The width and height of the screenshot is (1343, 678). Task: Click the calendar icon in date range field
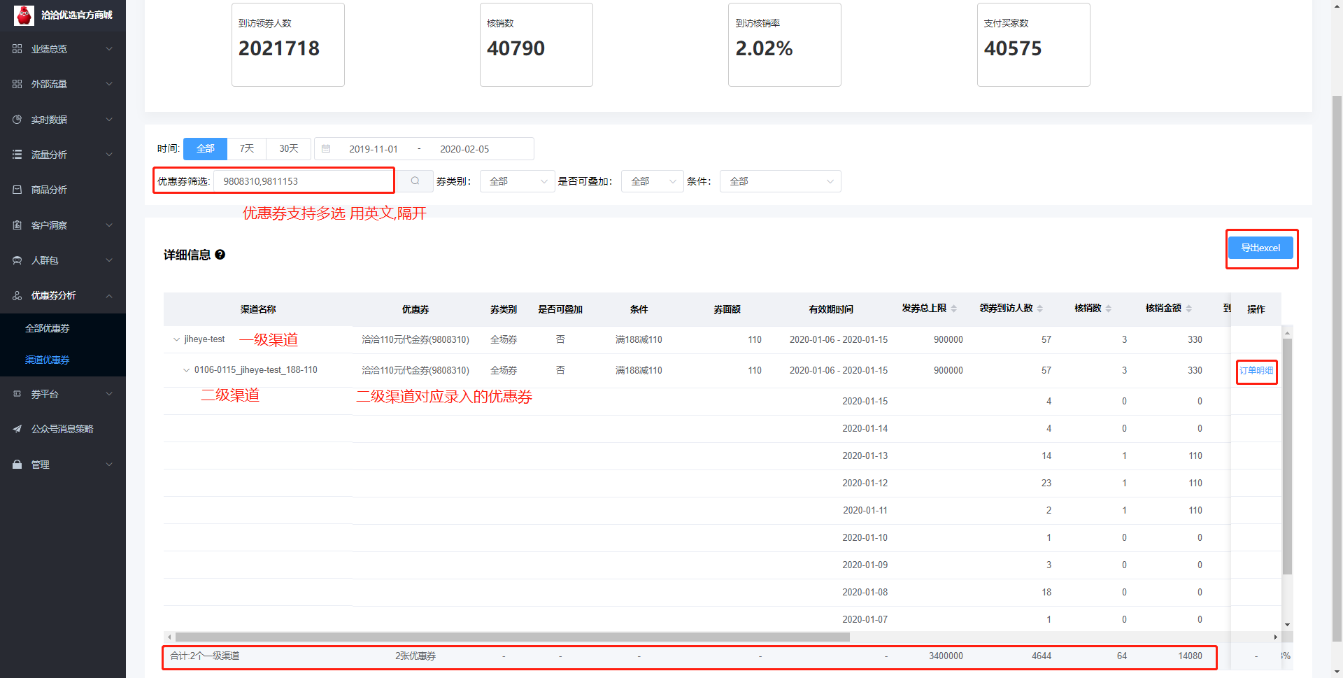pos(326,149)
